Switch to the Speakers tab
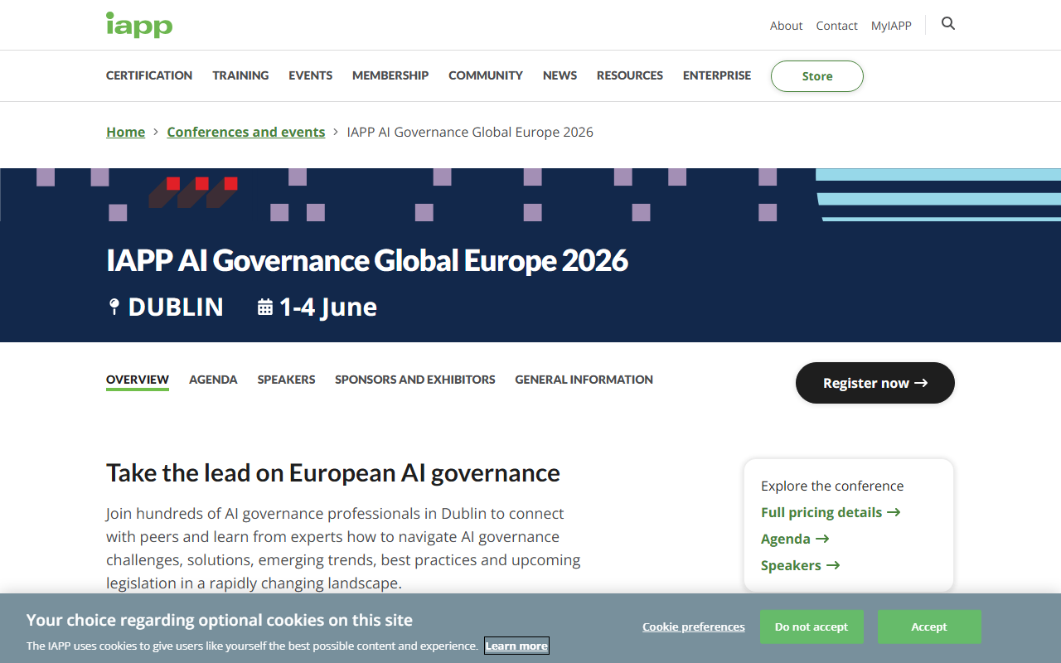Viewport: 1061px width, 663px height. point(286,380)
